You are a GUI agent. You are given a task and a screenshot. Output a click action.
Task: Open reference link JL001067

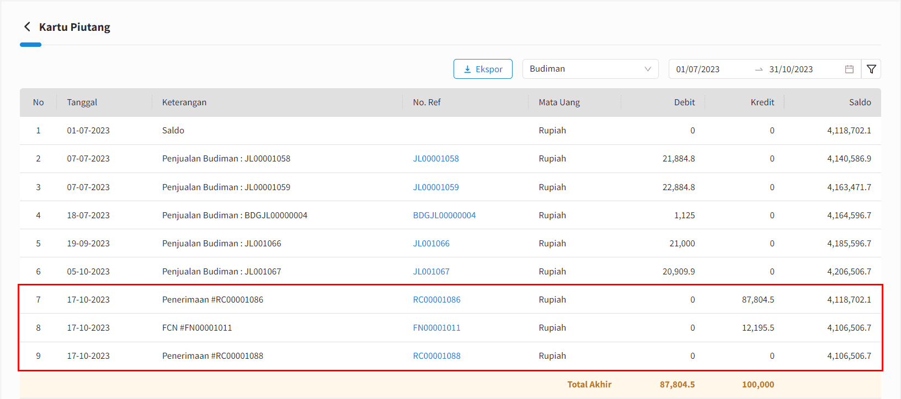431,272
